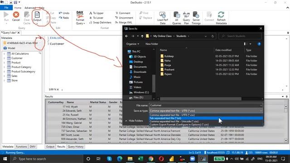
Task: Toggle the Query Plan trace
Action: [186, 18]
